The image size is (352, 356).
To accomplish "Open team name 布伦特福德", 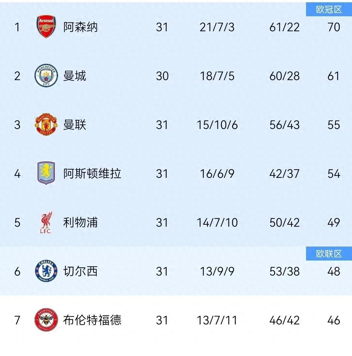I will click(x=92, y=320).
